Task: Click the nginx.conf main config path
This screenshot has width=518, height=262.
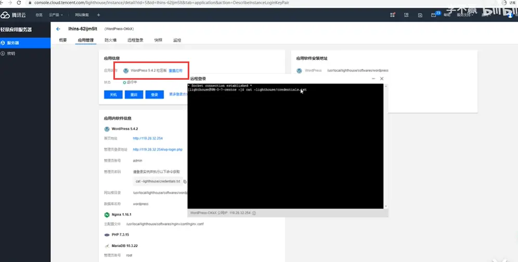Action: (165, 224)
